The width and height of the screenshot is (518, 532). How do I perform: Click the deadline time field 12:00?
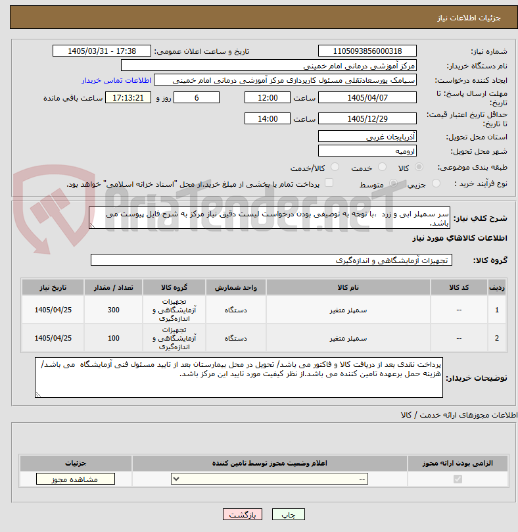click(x=268, y=98)
